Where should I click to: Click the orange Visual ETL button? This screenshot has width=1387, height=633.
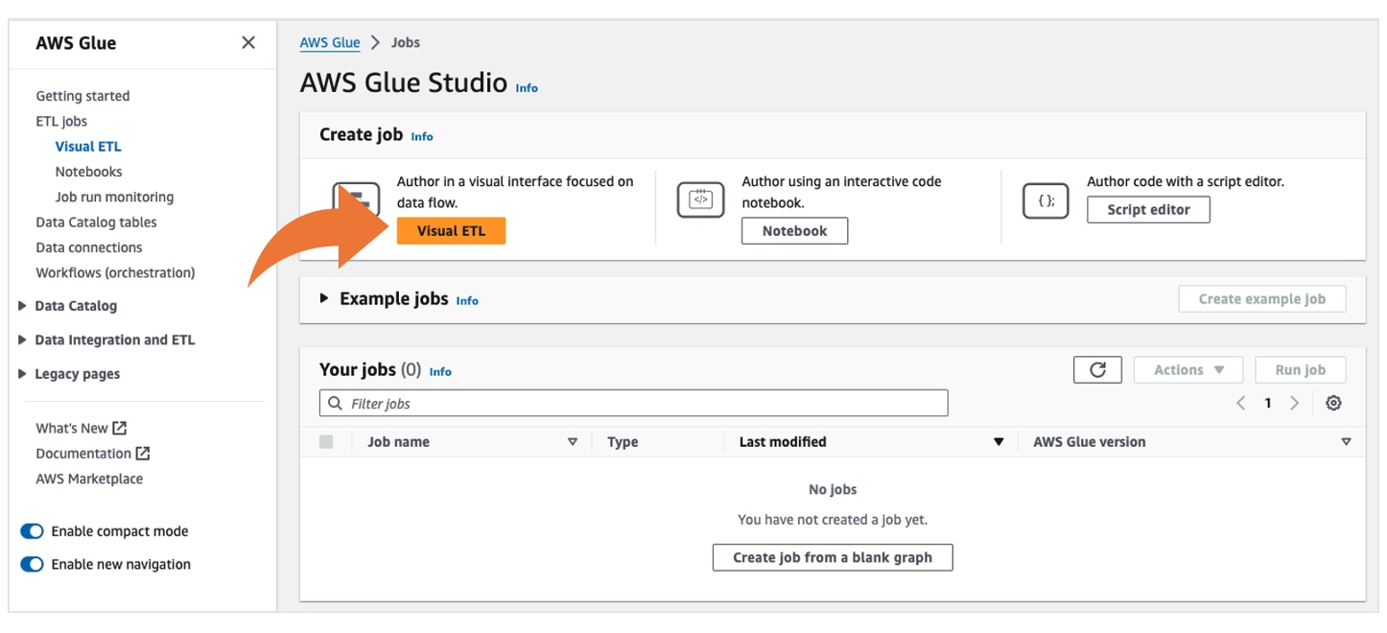coord(451,231)
